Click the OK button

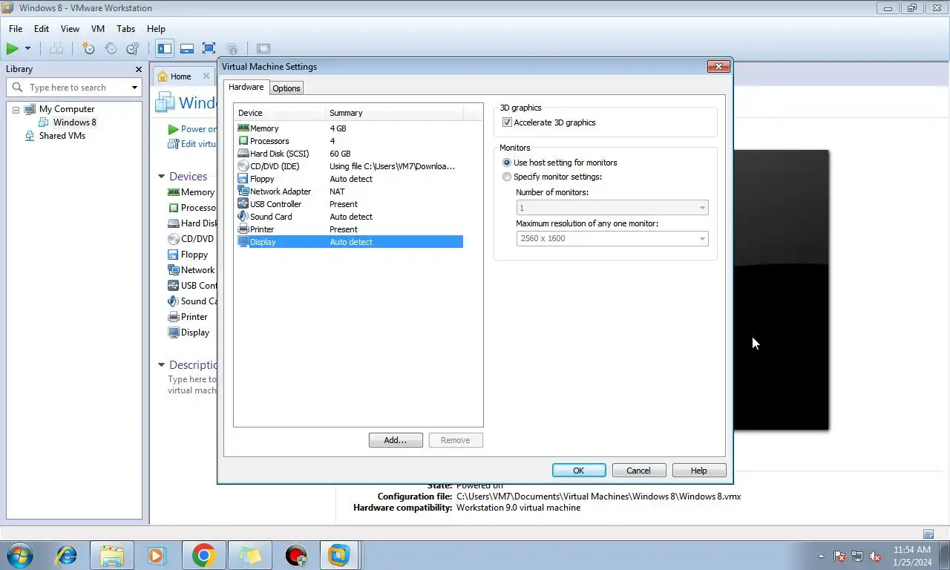tap(579, 471)
